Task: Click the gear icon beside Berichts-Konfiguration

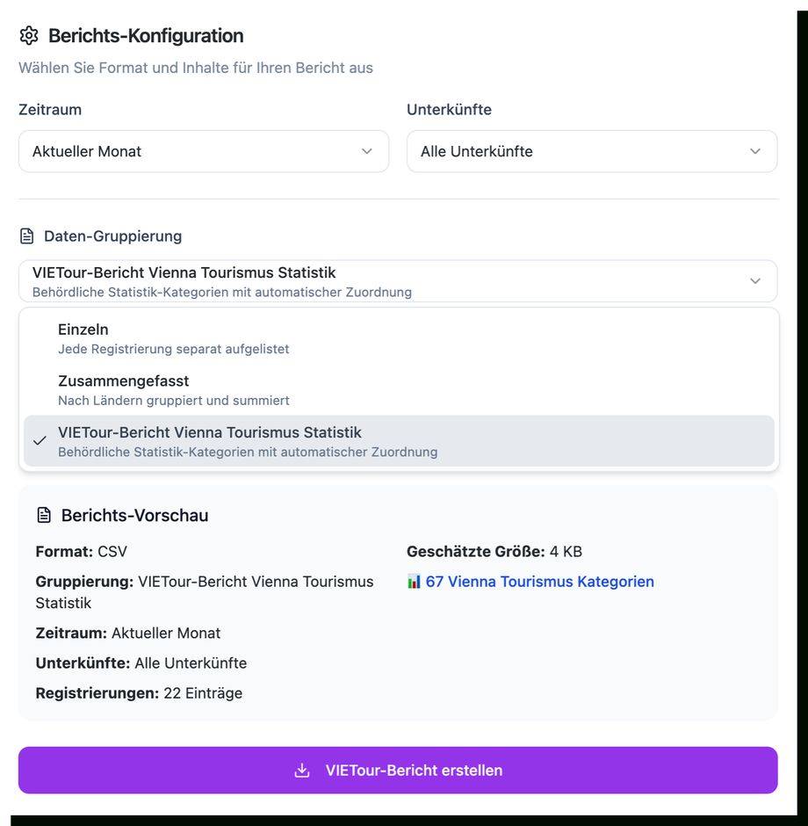Action: click(29, 36)
